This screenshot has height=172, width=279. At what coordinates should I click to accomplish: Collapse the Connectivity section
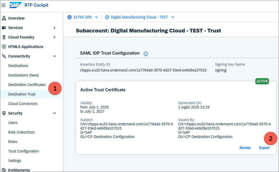54,56
